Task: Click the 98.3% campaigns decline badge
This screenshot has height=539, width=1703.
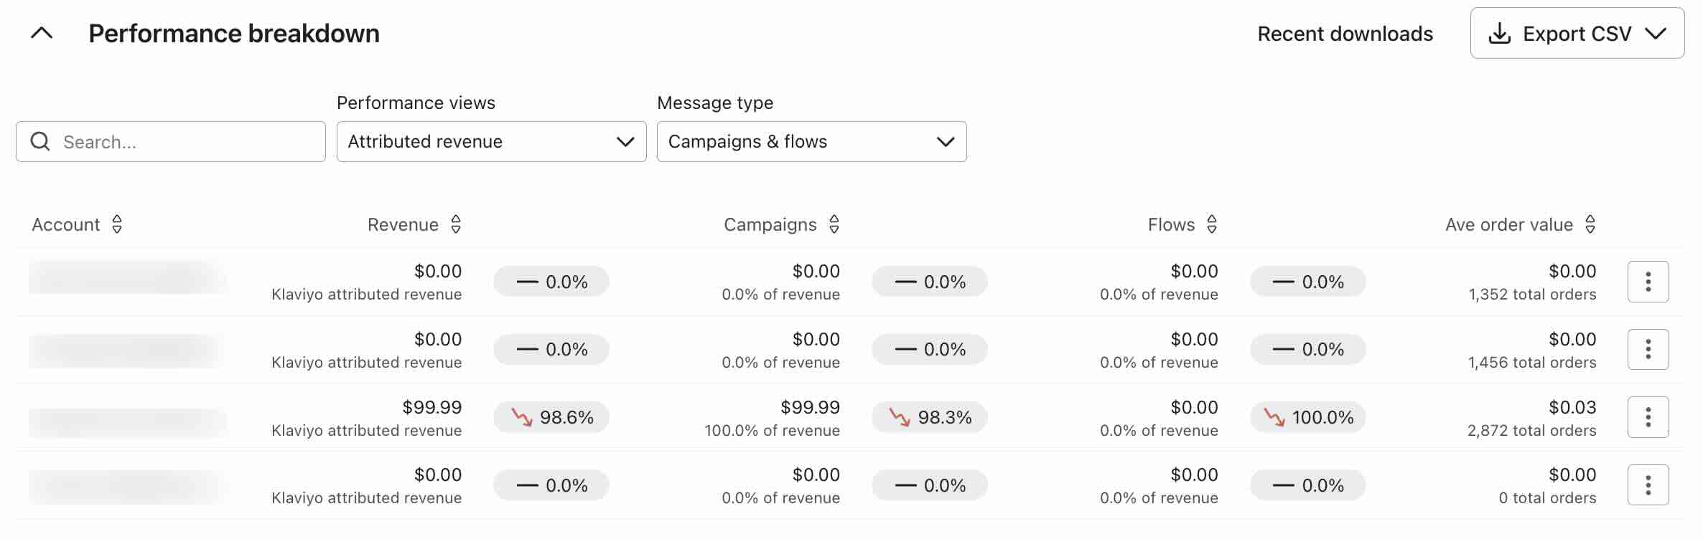Action: [x=930, y=417]
